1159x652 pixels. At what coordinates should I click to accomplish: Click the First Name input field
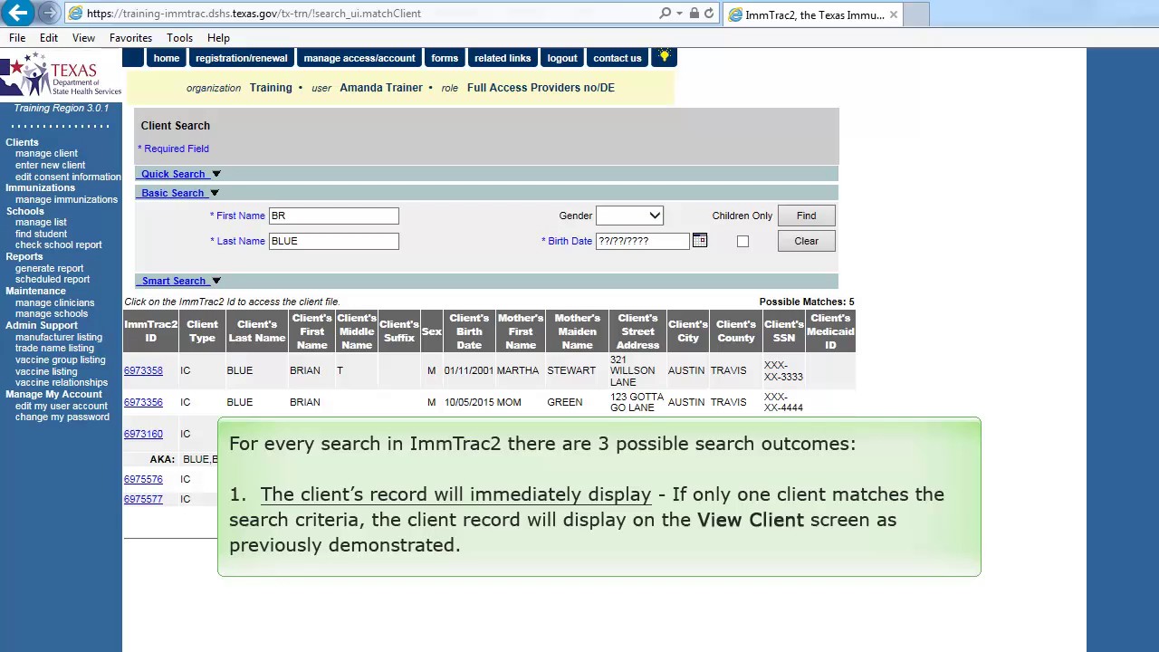(x=333, y=216)
